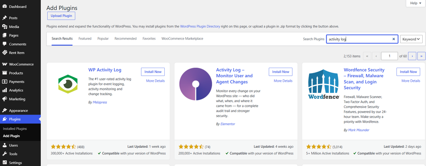Click the Posts pushpin icon
The height and width of the screenshot is (166, 426).
4,18
